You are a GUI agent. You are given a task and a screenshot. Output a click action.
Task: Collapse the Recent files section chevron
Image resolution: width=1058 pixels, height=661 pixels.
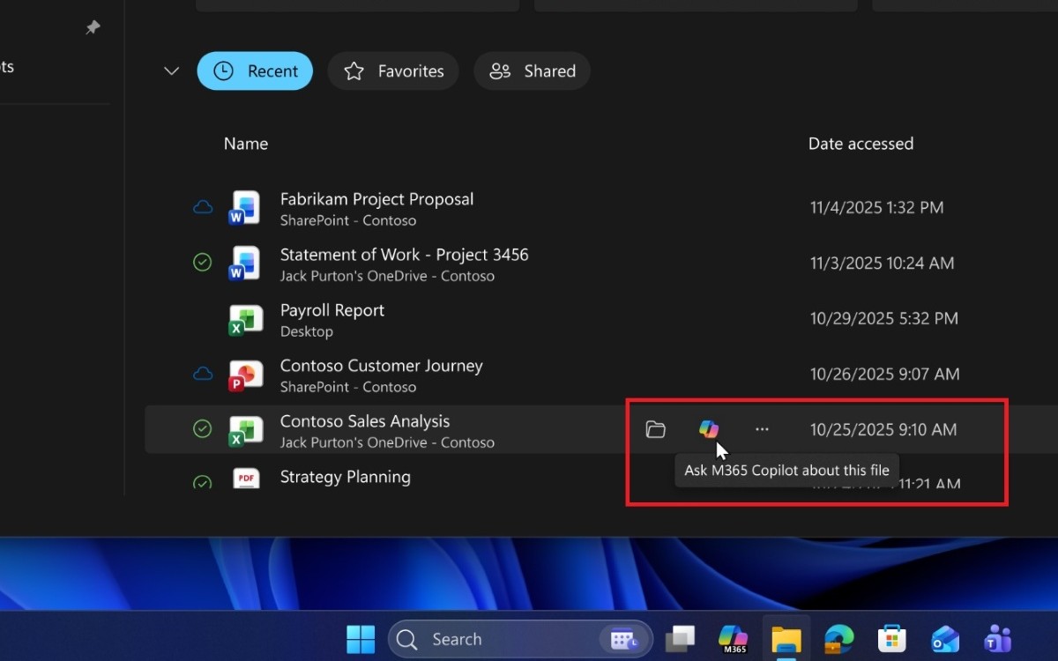[171, 71]
